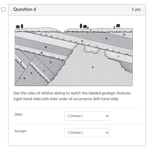
Task: Open the Older answer dropdown
Action: click(87, 116)
